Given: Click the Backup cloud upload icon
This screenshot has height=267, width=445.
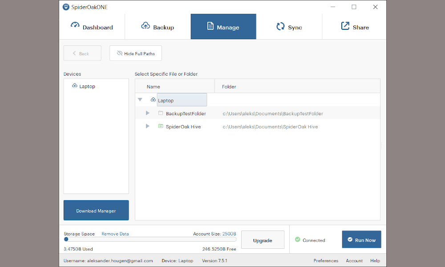Looking at the screenshot, I should point(146,25).
